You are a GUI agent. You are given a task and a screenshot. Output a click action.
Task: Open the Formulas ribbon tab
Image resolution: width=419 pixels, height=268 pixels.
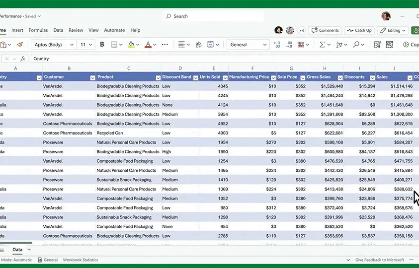click(38, 30)
